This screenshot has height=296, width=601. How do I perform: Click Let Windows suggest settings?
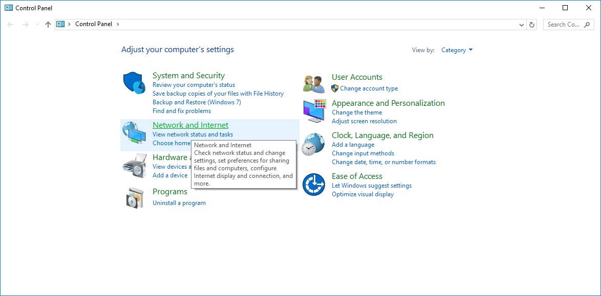pos(372,186)
